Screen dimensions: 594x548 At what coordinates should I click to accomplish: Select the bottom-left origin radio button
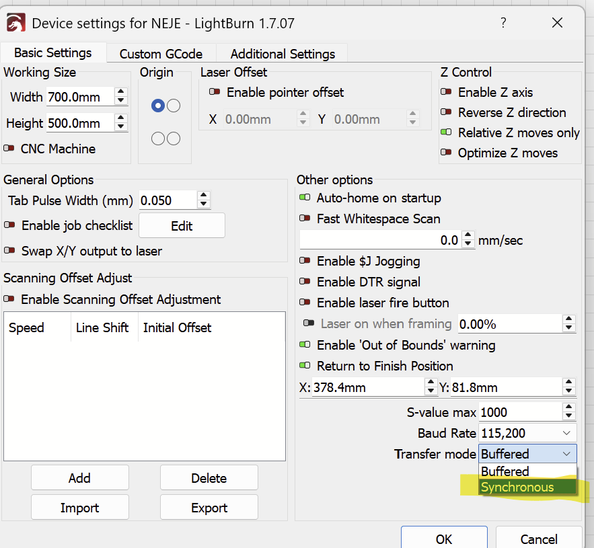[158, 139]
